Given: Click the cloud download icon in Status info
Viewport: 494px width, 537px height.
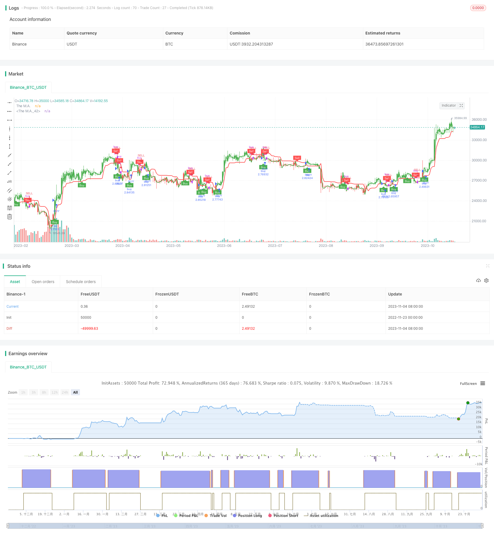Looking at the screenshot, I should pos(478,281).
